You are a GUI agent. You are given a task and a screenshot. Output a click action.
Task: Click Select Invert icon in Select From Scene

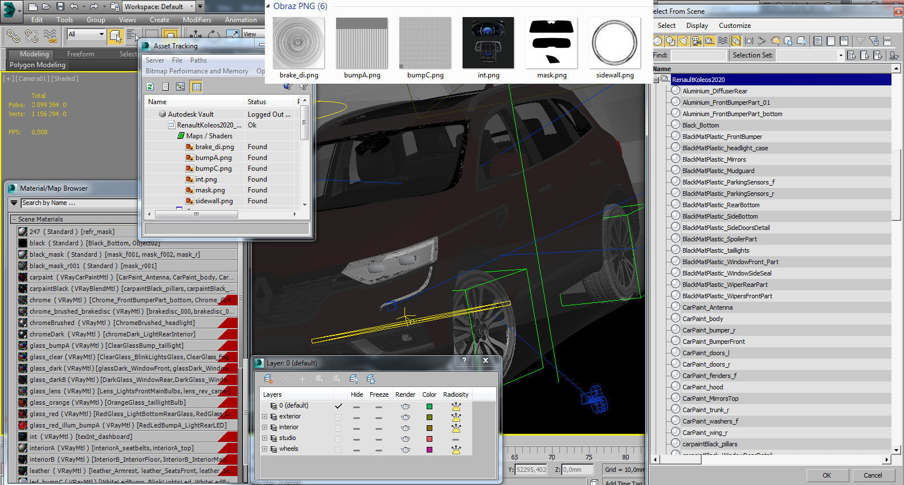click(x=844, y=41)
